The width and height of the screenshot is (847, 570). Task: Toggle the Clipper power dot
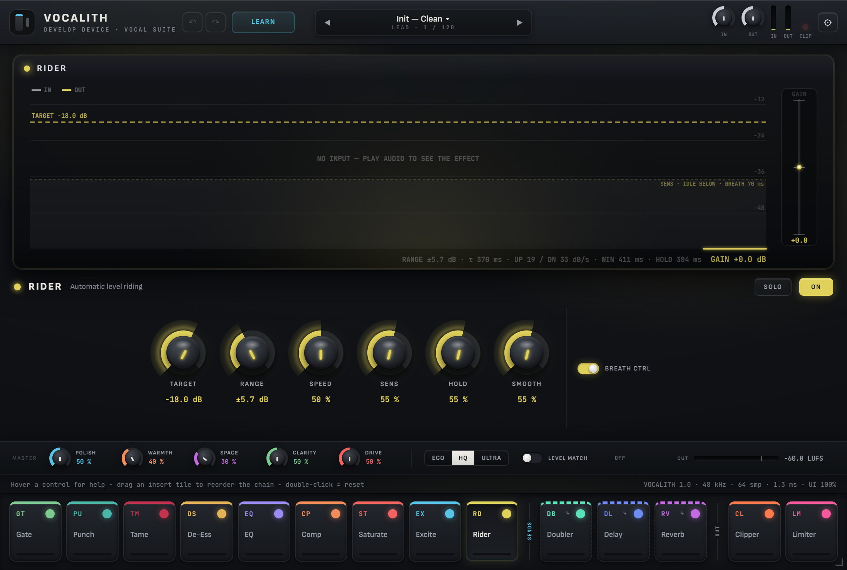click(769, 514)
